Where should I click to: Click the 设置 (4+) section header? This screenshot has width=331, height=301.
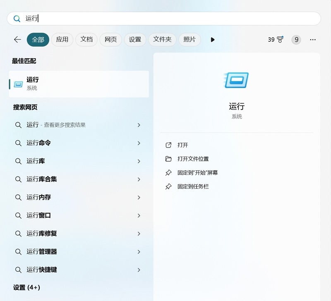pyautogui.click(x=26, y=287)
